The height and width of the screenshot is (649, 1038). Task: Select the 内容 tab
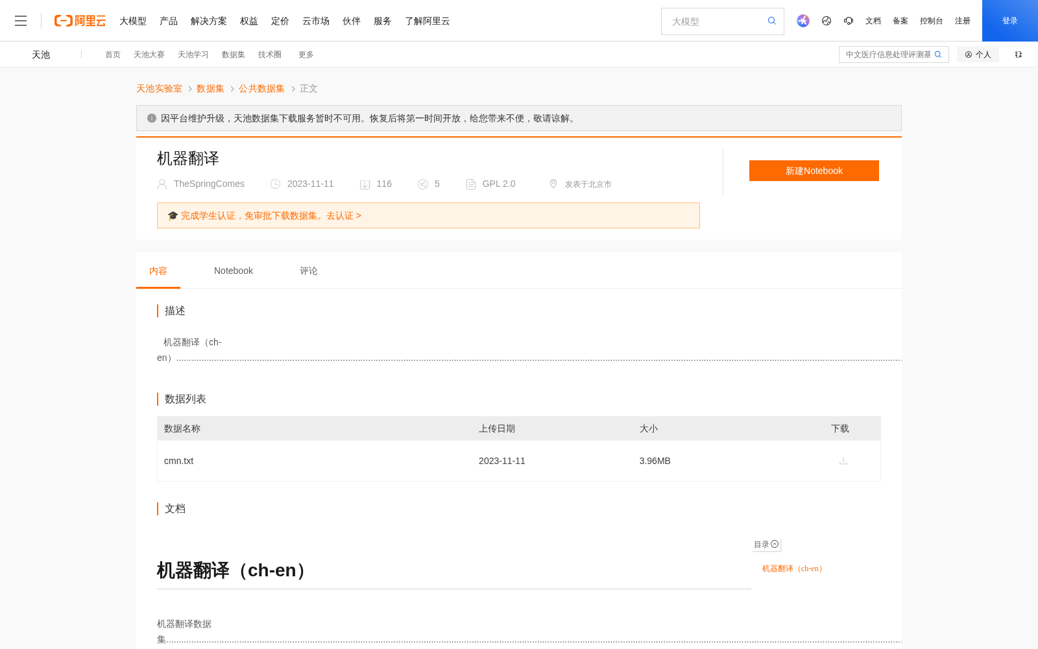point(158,271)
